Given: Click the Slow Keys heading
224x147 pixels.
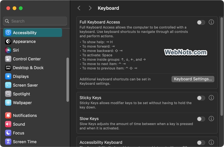Looking at the screenshot, I should click(x=89, y=119).
